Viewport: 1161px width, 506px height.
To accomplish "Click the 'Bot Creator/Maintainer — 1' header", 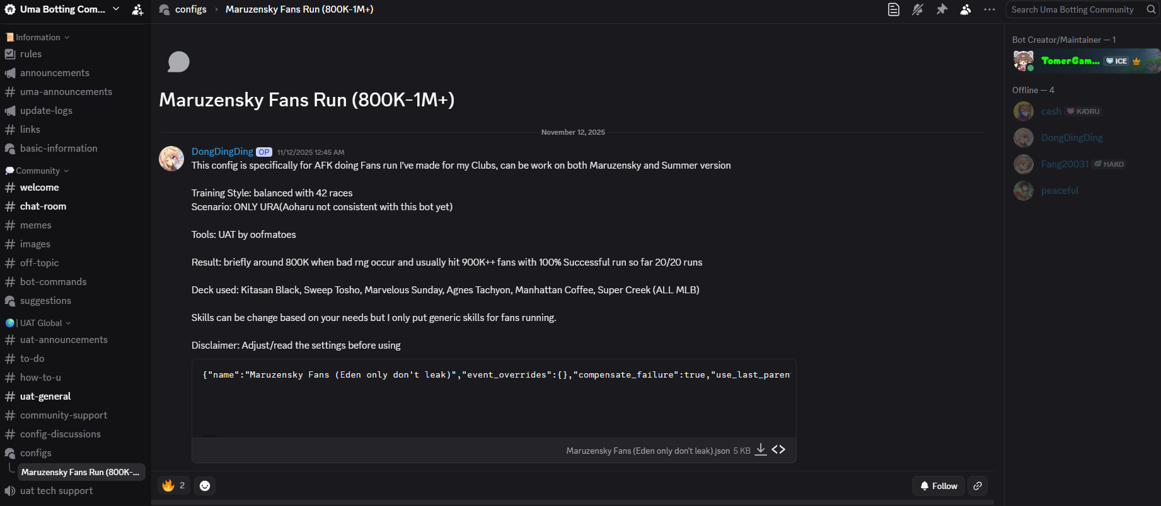I will [1064, 40].
